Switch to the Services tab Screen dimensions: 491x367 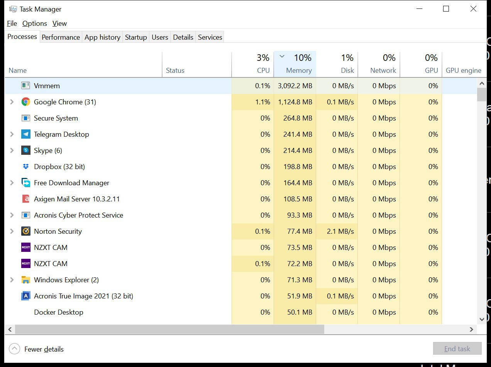210,37
